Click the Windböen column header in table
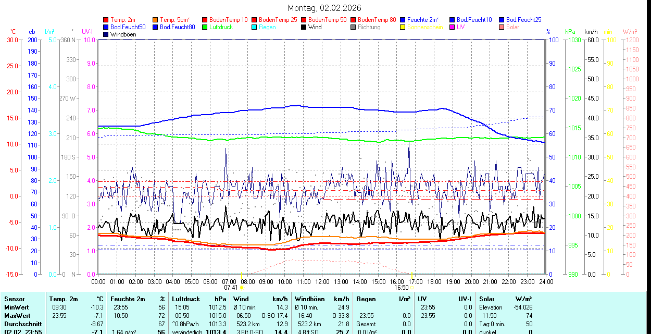 [309, 299]
